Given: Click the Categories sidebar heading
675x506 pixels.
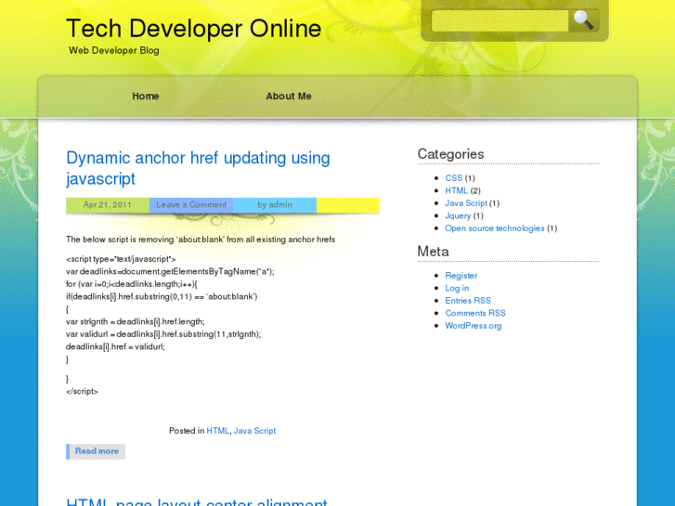Looking at the screenshot, I should click(x=450, y=154).
